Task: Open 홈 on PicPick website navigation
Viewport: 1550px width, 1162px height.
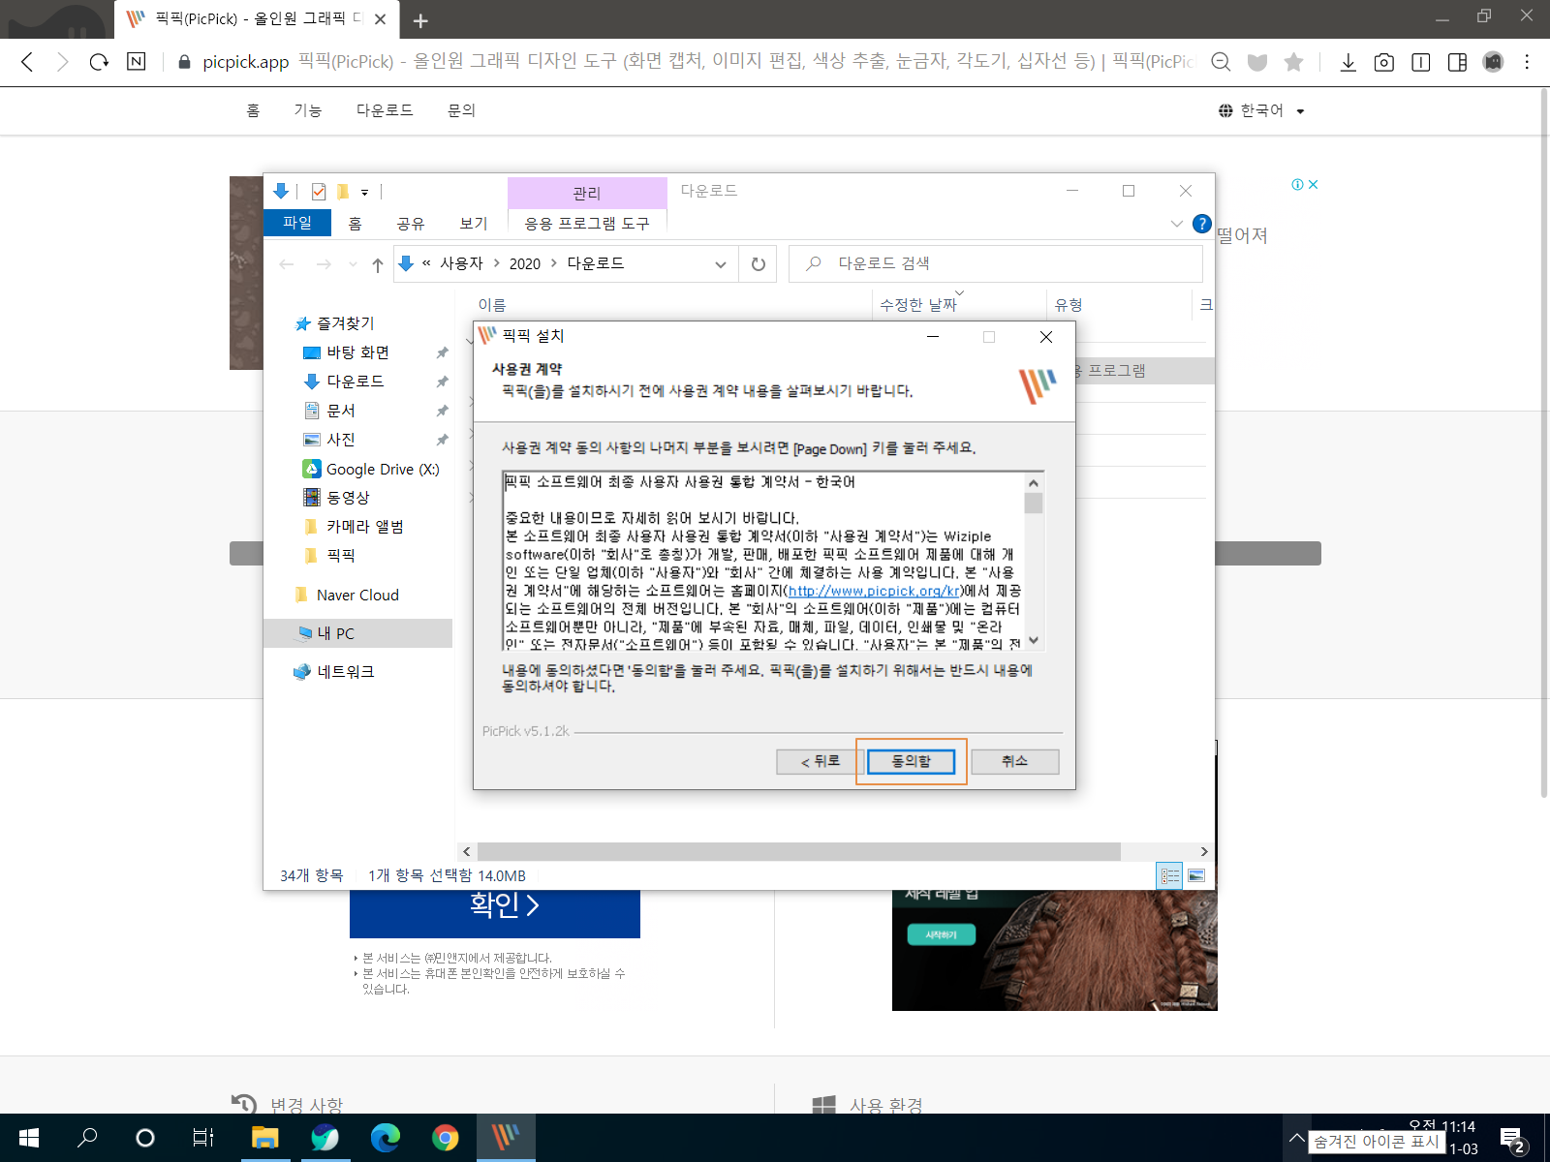Action: tap(253, 110)
